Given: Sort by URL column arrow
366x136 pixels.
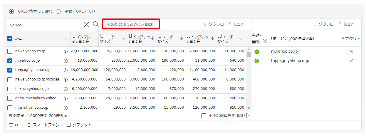Looking at the screenshot, I should [67, 38].
